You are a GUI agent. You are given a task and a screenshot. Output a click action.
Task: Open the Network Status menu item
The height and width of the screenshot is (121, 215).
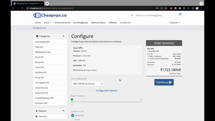coord(98,23)
